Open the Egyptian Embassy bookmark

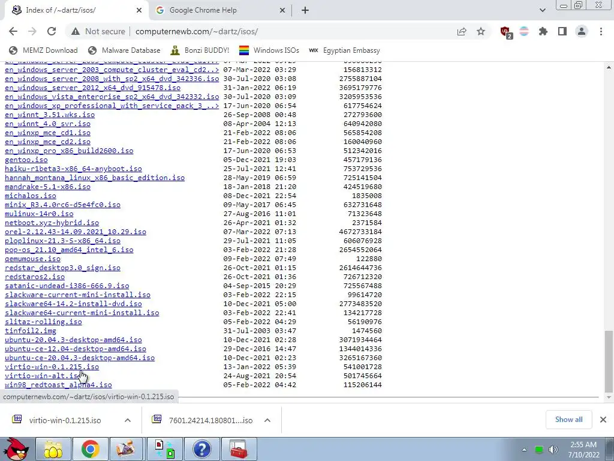(x=345, y=50)
